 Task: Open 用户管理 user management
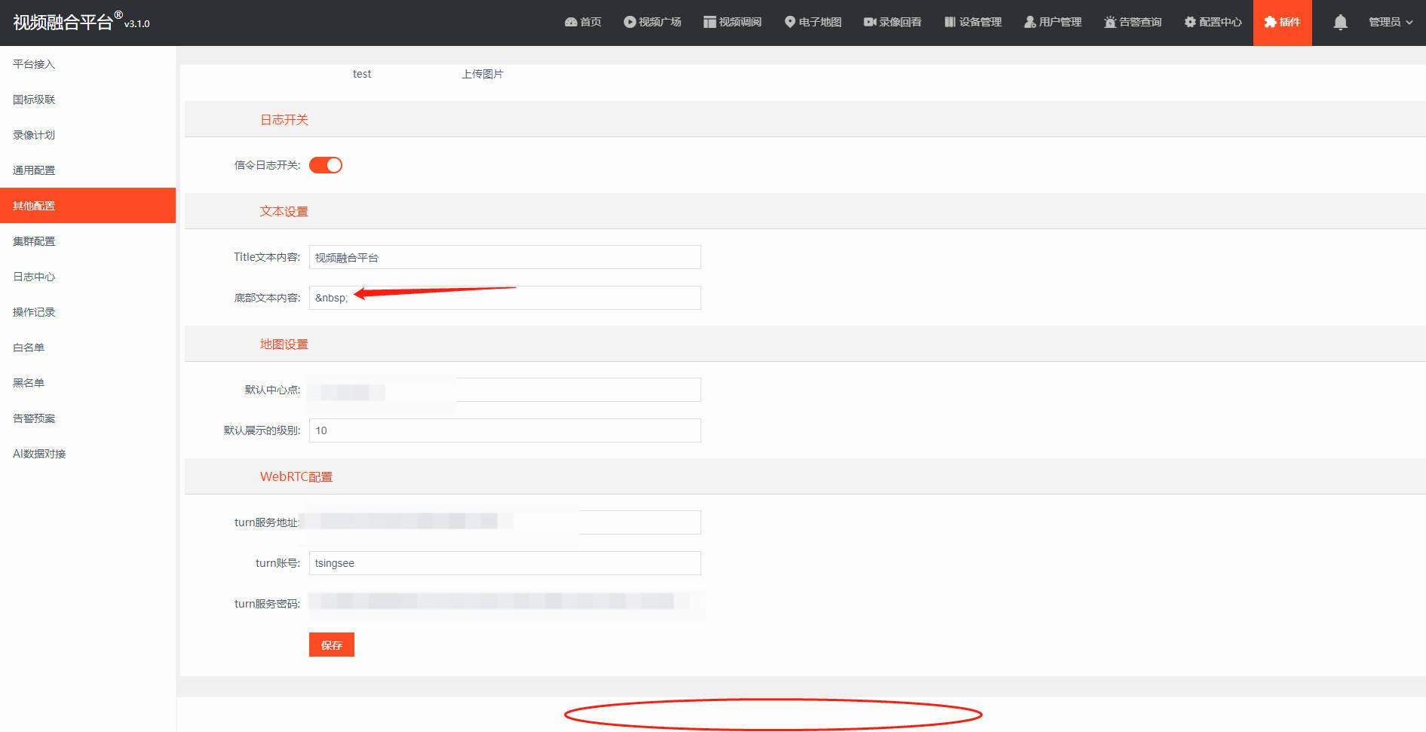pos(1053,22)
